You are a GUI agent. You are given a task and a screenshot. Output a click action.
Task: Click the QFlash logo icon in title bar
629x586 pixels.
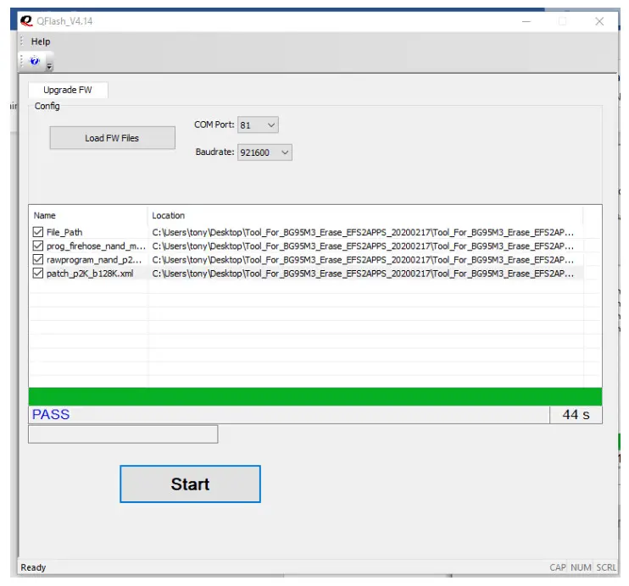pos(26,21)
